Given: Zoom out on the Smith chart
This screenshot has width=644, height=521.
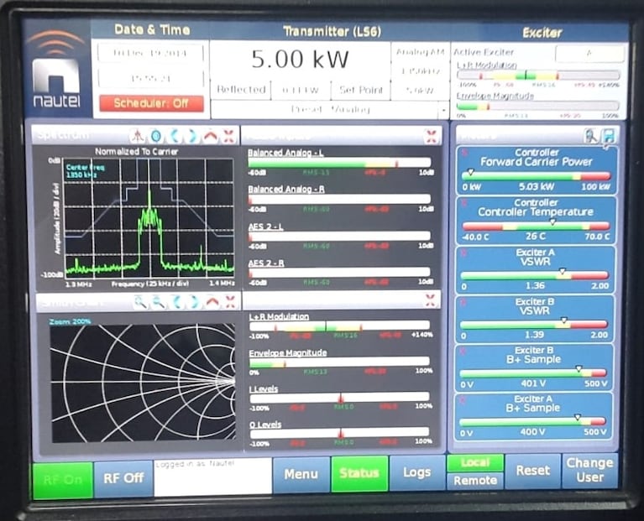Looking at the screenshot, I should click(158, 302).
